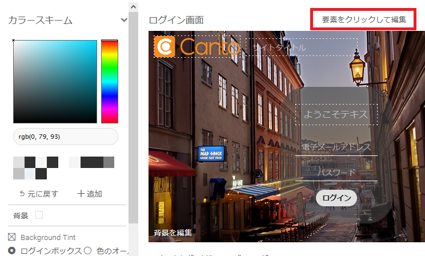The width and height of the screenshot is (425, 256).
Task: Select the ようこそテキスト welcome text box
Action: click(336, 114)
